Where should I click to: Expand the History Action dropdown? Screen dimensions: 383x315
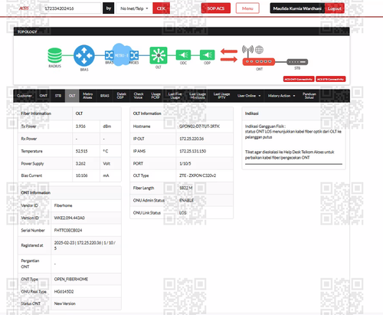pos(281,96)
